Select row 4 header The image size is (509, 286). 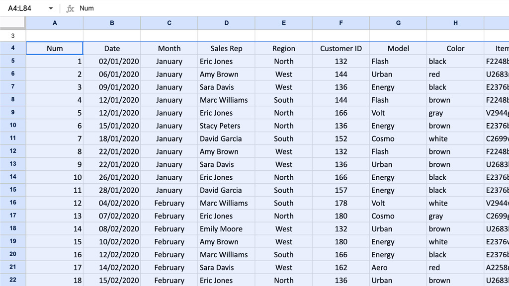click(13, 48)
